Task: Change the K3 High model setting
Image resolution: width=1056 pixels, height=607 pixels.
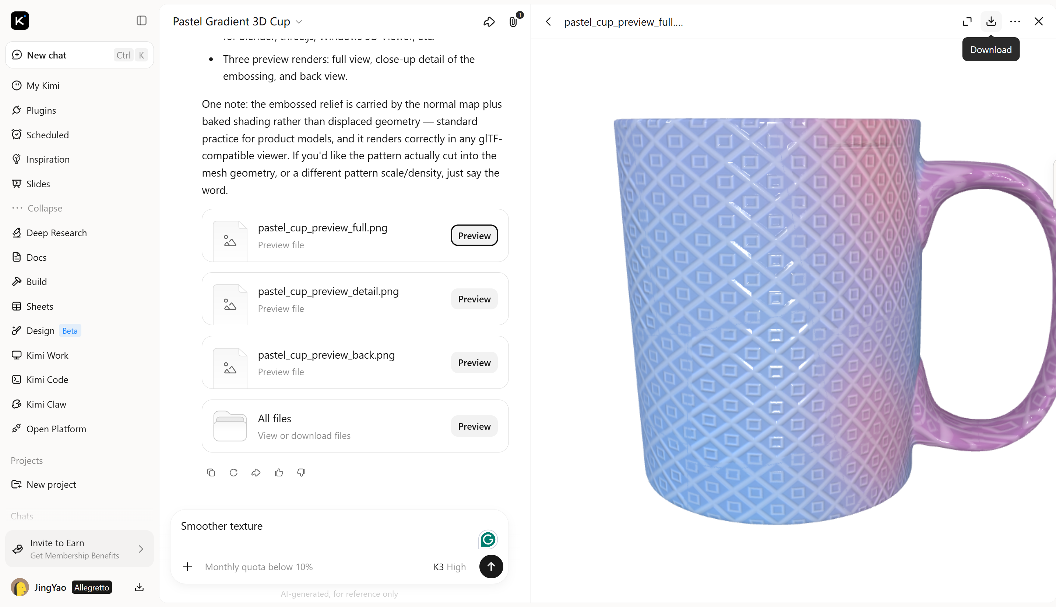Action: (449, 567)
